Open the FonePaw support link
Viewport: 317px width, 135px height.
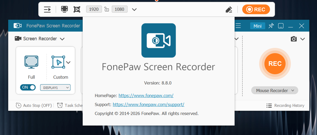coord(148,104)
